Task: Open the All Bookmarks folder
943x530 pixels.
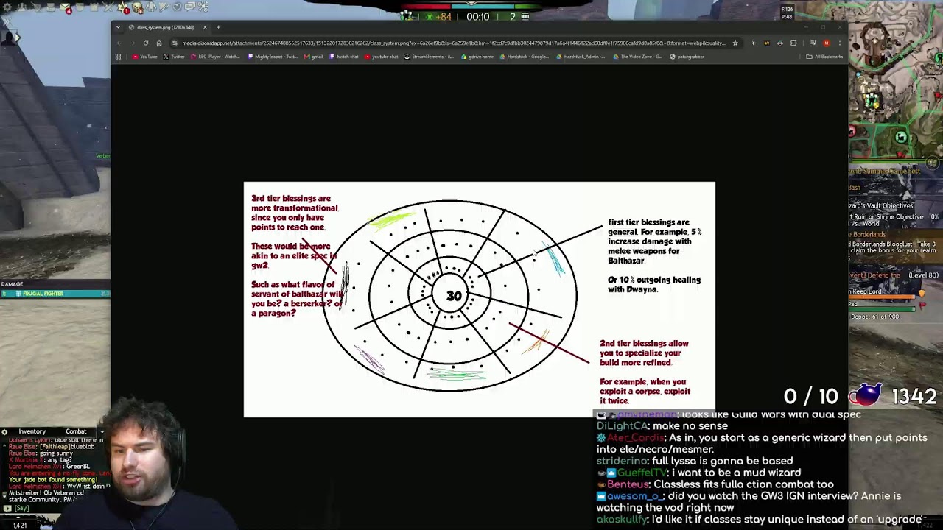Action: coord(825,57)
